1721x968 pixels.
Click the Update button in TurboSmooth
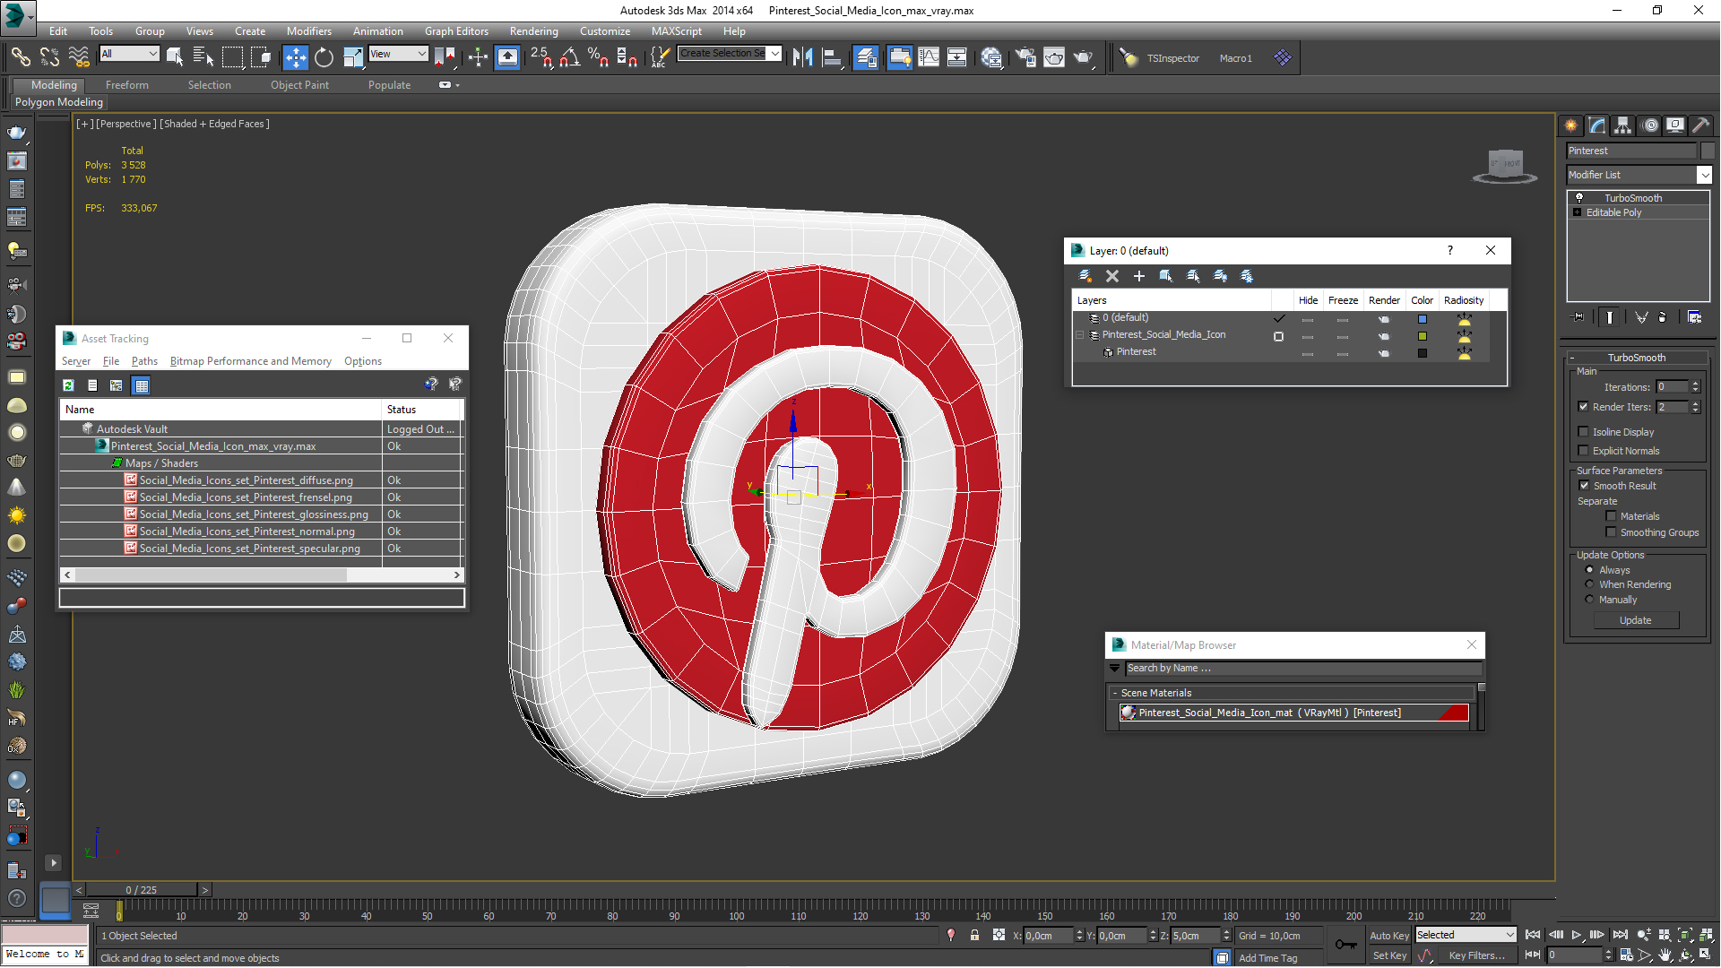(1636, 620)
